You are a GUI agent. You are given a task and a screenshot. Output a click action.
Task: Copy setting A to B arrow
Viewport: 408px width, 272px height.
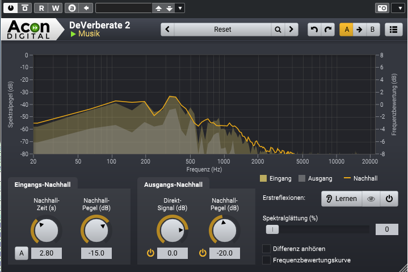coord(359,30)
